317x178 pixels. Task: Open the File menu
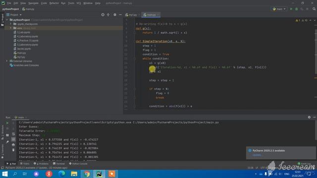(x=9, y=3)
